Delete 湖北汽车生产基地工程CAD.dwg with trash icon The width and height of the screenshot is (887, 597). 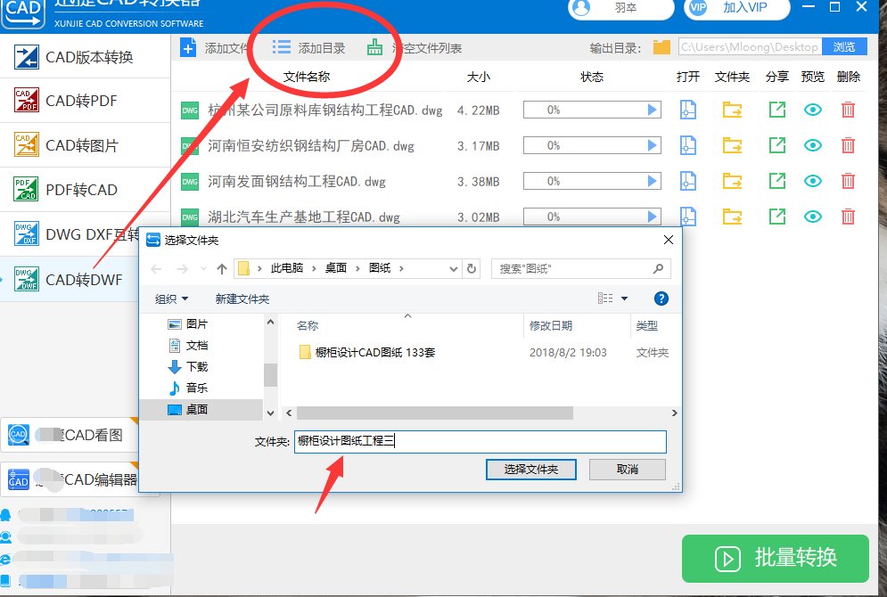(847, 217)
